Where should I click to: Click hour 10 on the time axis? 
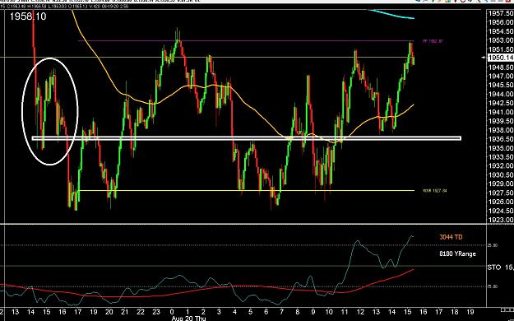coord(329,311)
